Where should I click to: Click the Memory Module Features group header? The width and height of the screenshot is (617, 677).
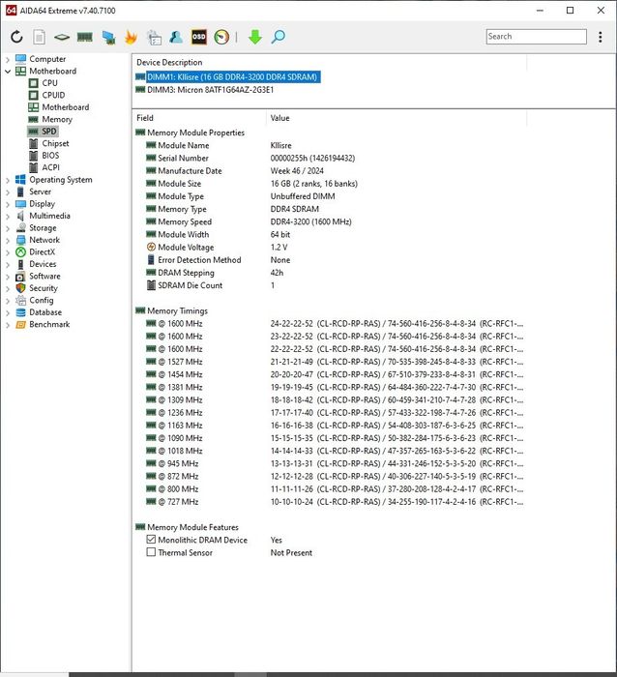tap(187, 527)
